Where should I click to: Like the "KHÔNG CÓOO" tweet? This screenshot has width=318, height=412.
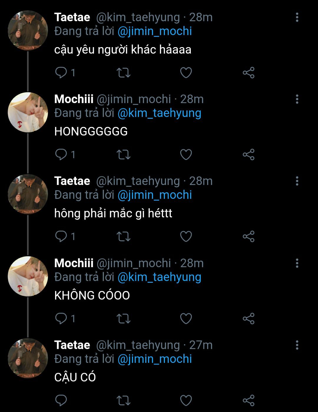[x=186, y=318]
